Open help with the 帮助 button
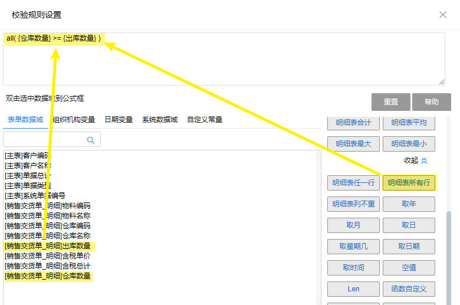 point(431,101)
